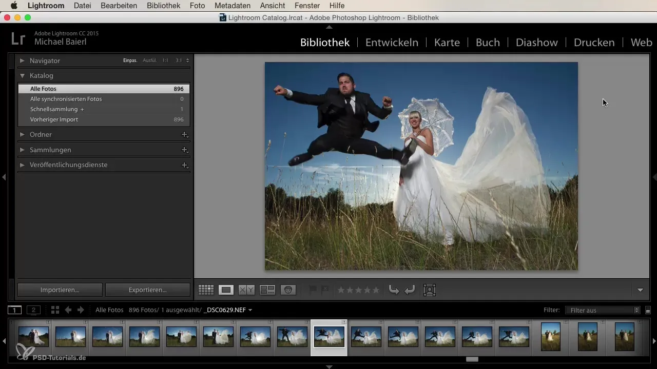Image resolution: width=657 pixels, height=369 pixels.
Task: Flag photo as picked
Action: point(313,290)
